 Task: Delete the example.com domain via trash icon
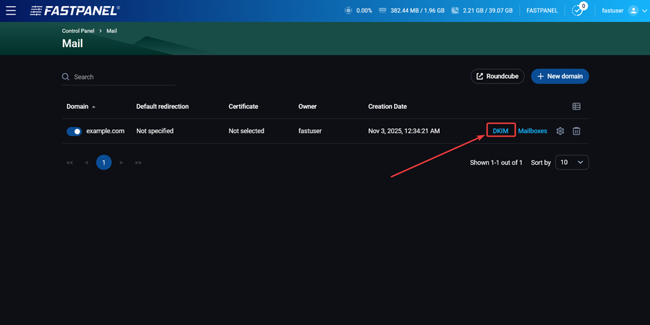576,131
